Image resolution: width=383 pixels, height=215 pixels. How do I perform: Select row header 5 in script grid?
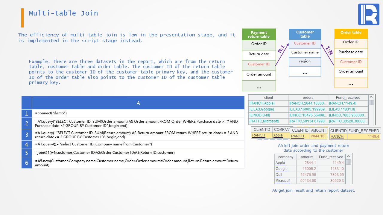tap(27, 153)
